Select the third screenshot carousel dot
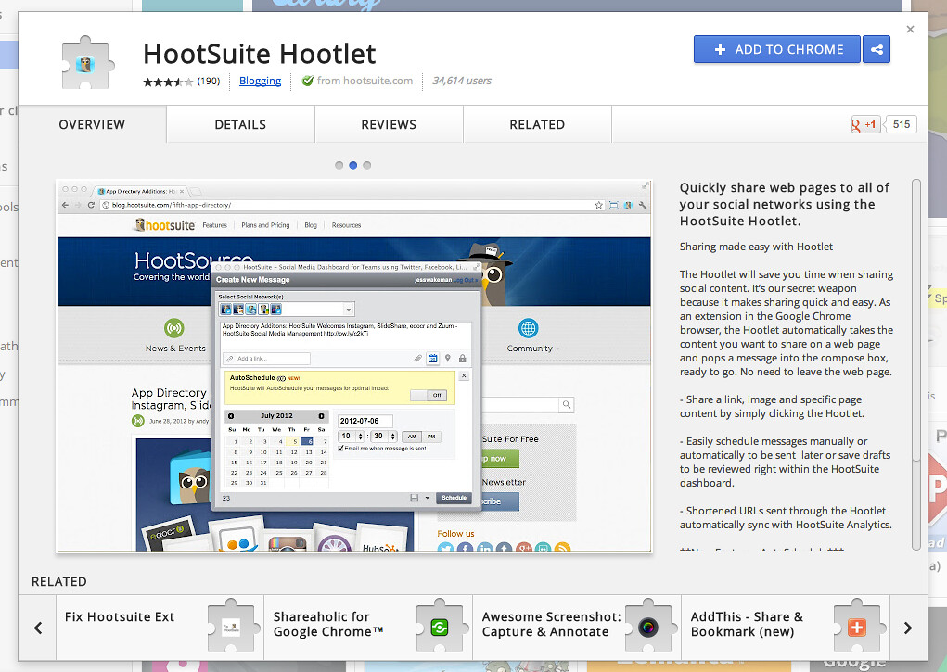 tap(367, 165)
